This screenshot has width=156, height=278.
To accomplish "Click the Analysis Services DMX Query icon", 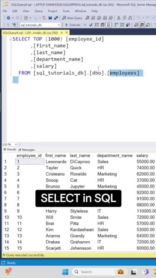I will pyautogui.click(x=99, y=18).
